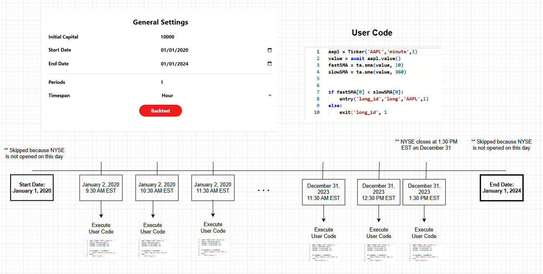Click code line 8 with entry call

point(384,99)
